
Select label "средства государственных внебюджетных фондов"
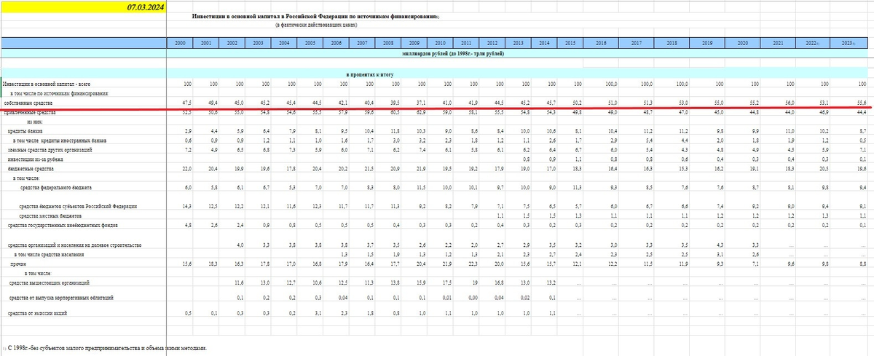(x=63, y=226)
